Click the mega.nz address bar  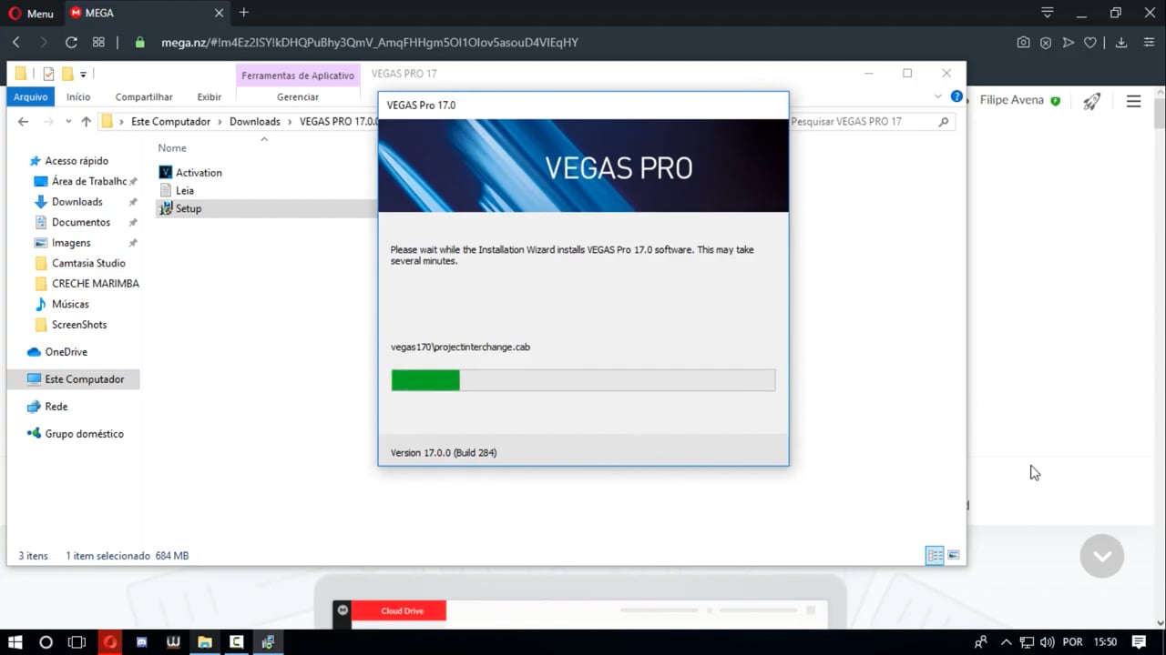(x=369, y=42)
